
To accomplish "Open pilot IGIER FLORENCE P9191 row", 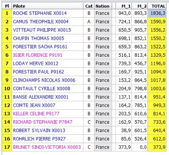I will pos(38,55).
